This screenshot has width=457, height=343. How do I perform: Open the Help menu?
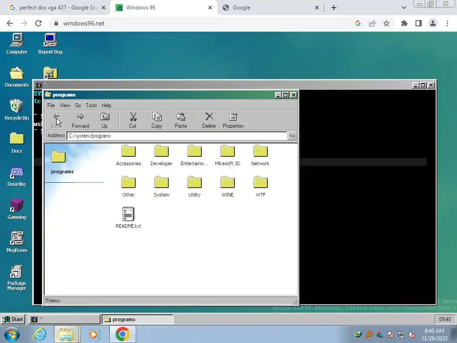[106, 105]
